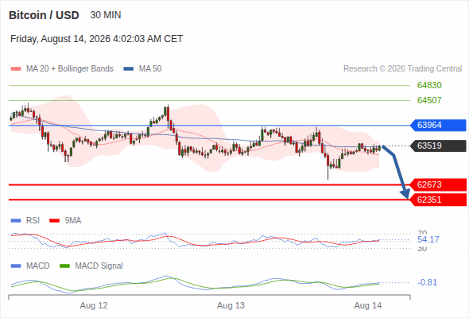The width and height of the screenshot is (469, 318).
Task: Click the red 62673 support price tag
Action: pos(438,184)
